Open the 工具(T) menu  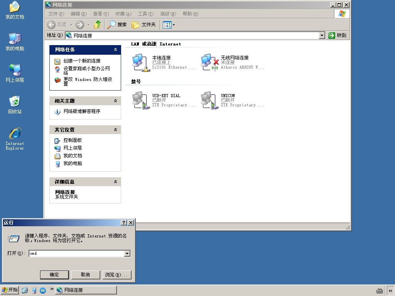click(x=145, y=14)
